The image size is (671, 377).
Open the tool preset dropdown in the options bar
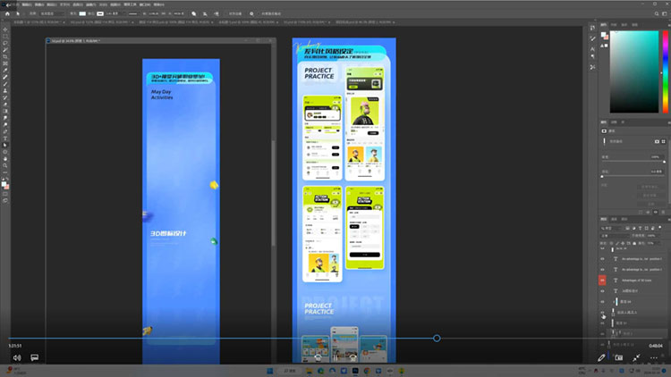(20, 14)
